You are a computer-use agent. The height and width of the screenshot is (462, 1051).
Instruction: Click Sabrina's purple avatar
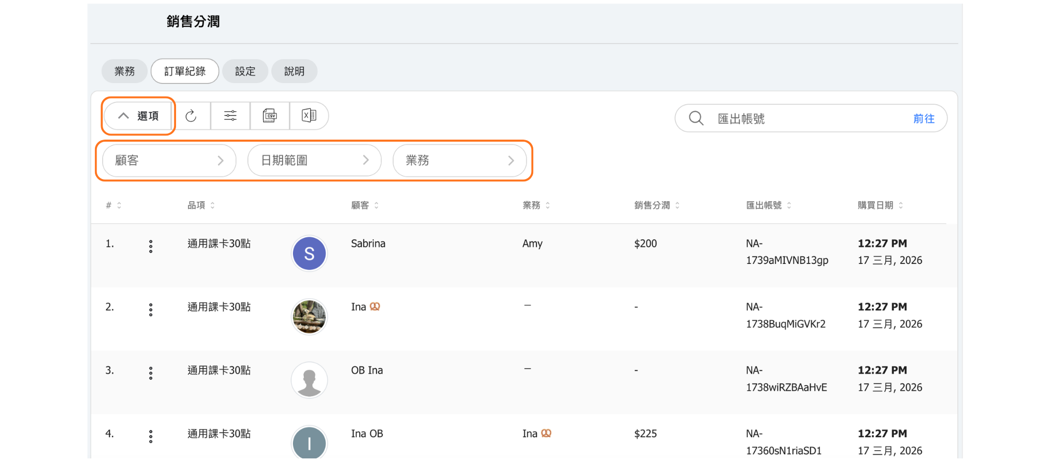(x=309, y=254)
